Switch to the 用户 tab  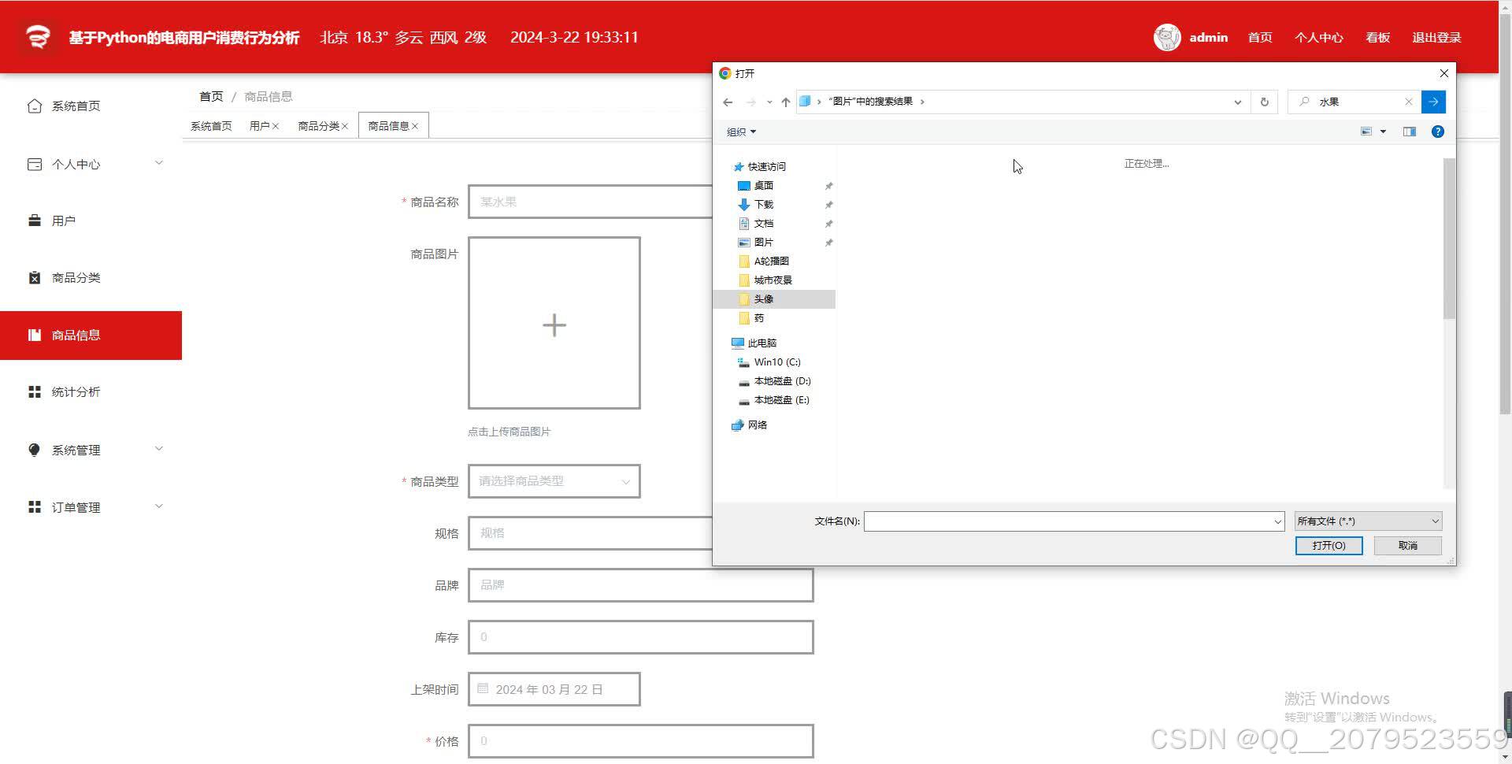point(259,126)
